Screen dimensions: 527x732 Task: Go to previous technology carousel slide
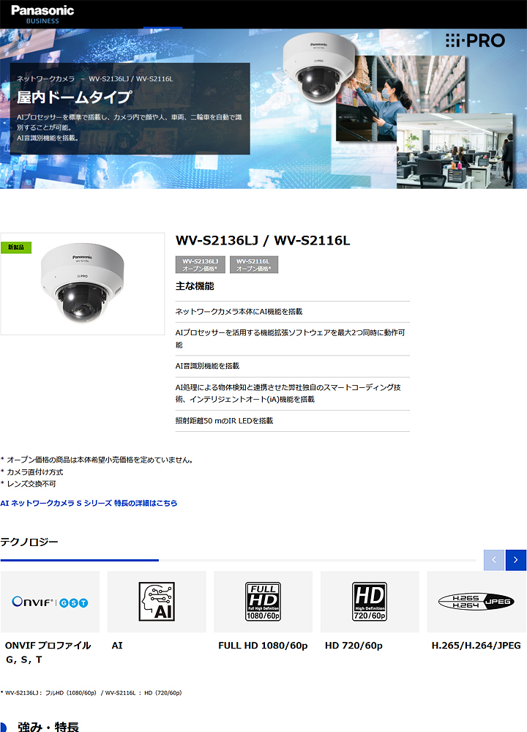click(494, 560)
